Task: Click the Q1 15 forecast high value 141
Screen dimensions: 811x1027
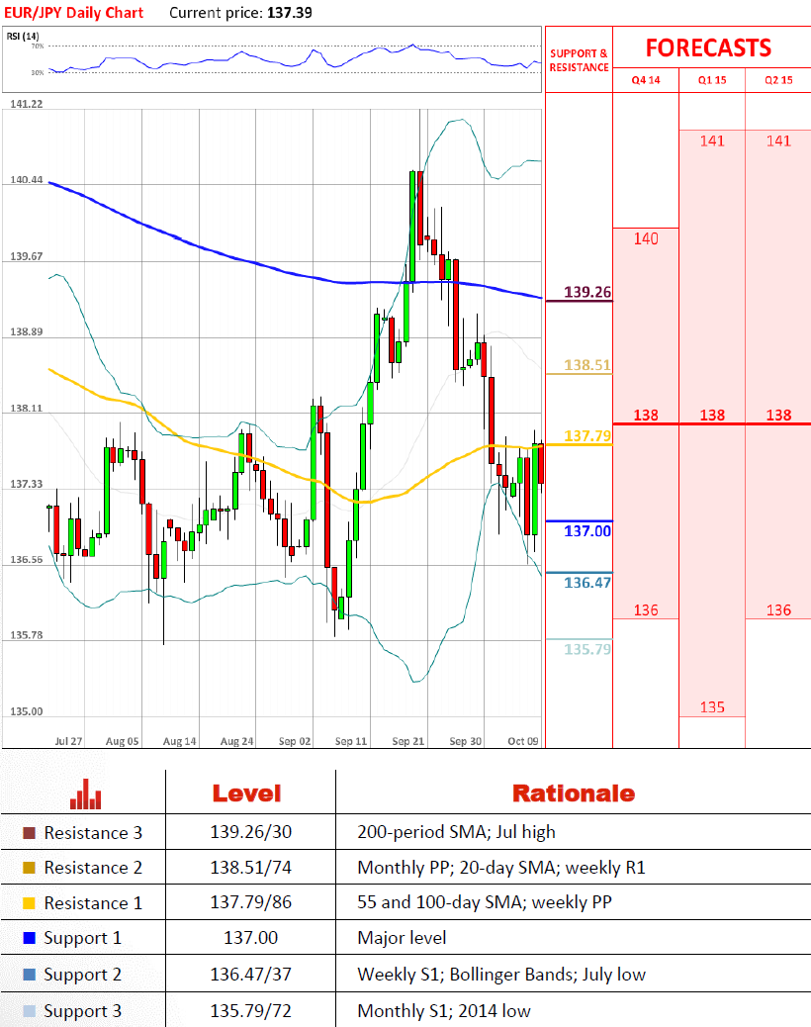Action: [712, 140]
